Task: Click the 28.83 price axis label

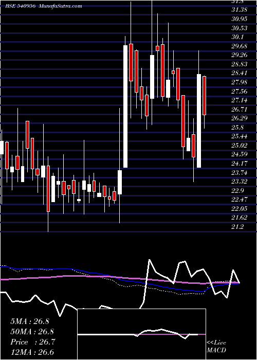Action: coord(240,64)
